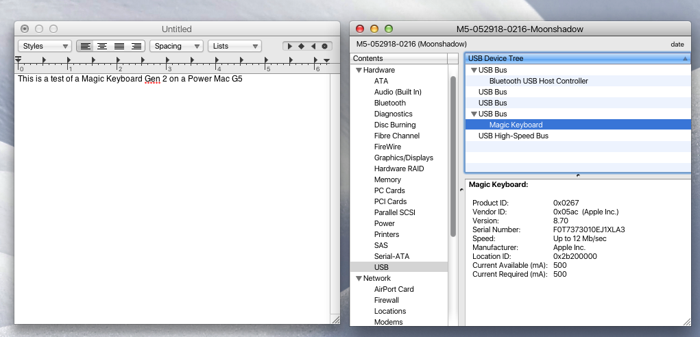Collapse the Hardware category
The image size is (700, 337).
[x=359, y=70]
